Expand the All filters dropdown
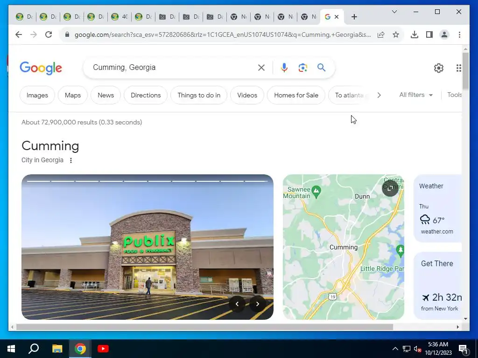Image resolution: width=478 pixels, height=358 pixels. [x=416, y=95]
